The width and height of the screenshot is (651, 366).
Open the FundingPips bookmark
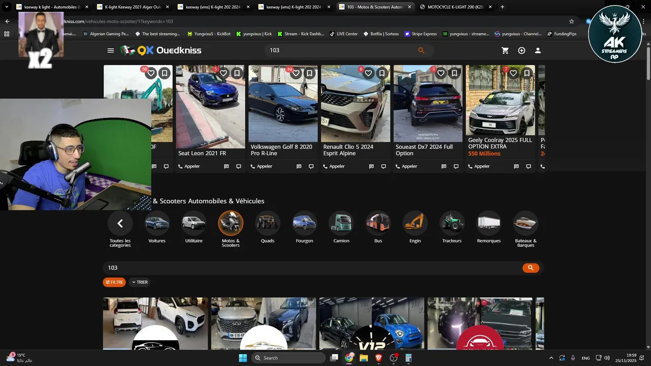coord(561,34)
